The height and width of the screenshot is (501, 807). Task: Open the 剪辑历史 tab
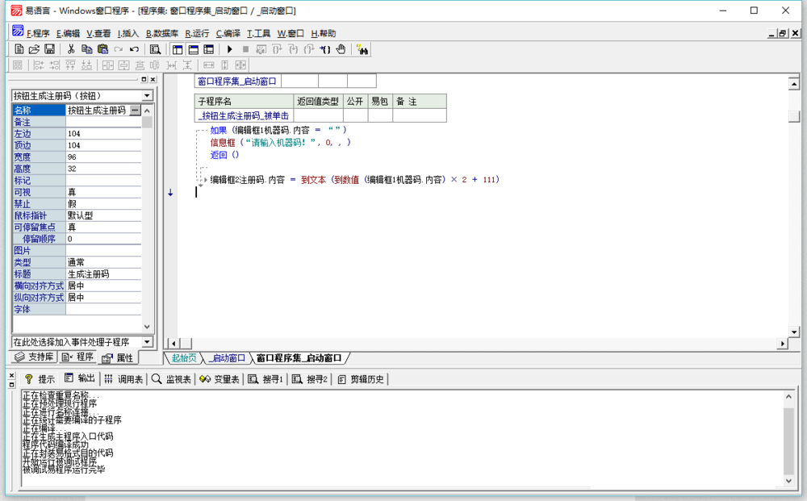coord(361,379)
